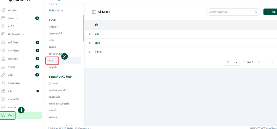277x129 pixels.
Task: Open the พุทธ religion entry
Action: (x=97, y=43)
